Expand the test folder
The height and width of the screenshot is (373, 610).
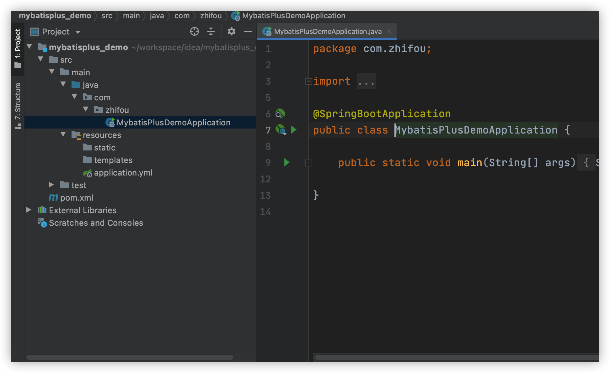tap(51, 185)
